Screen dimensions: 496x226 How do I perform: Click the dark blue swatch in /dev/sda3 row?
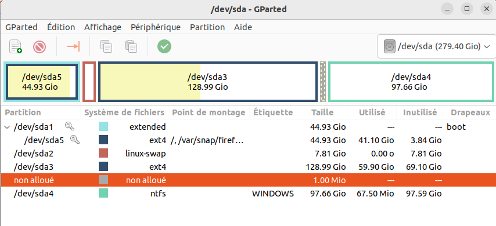pyautogui.click(x=103, y=167)
